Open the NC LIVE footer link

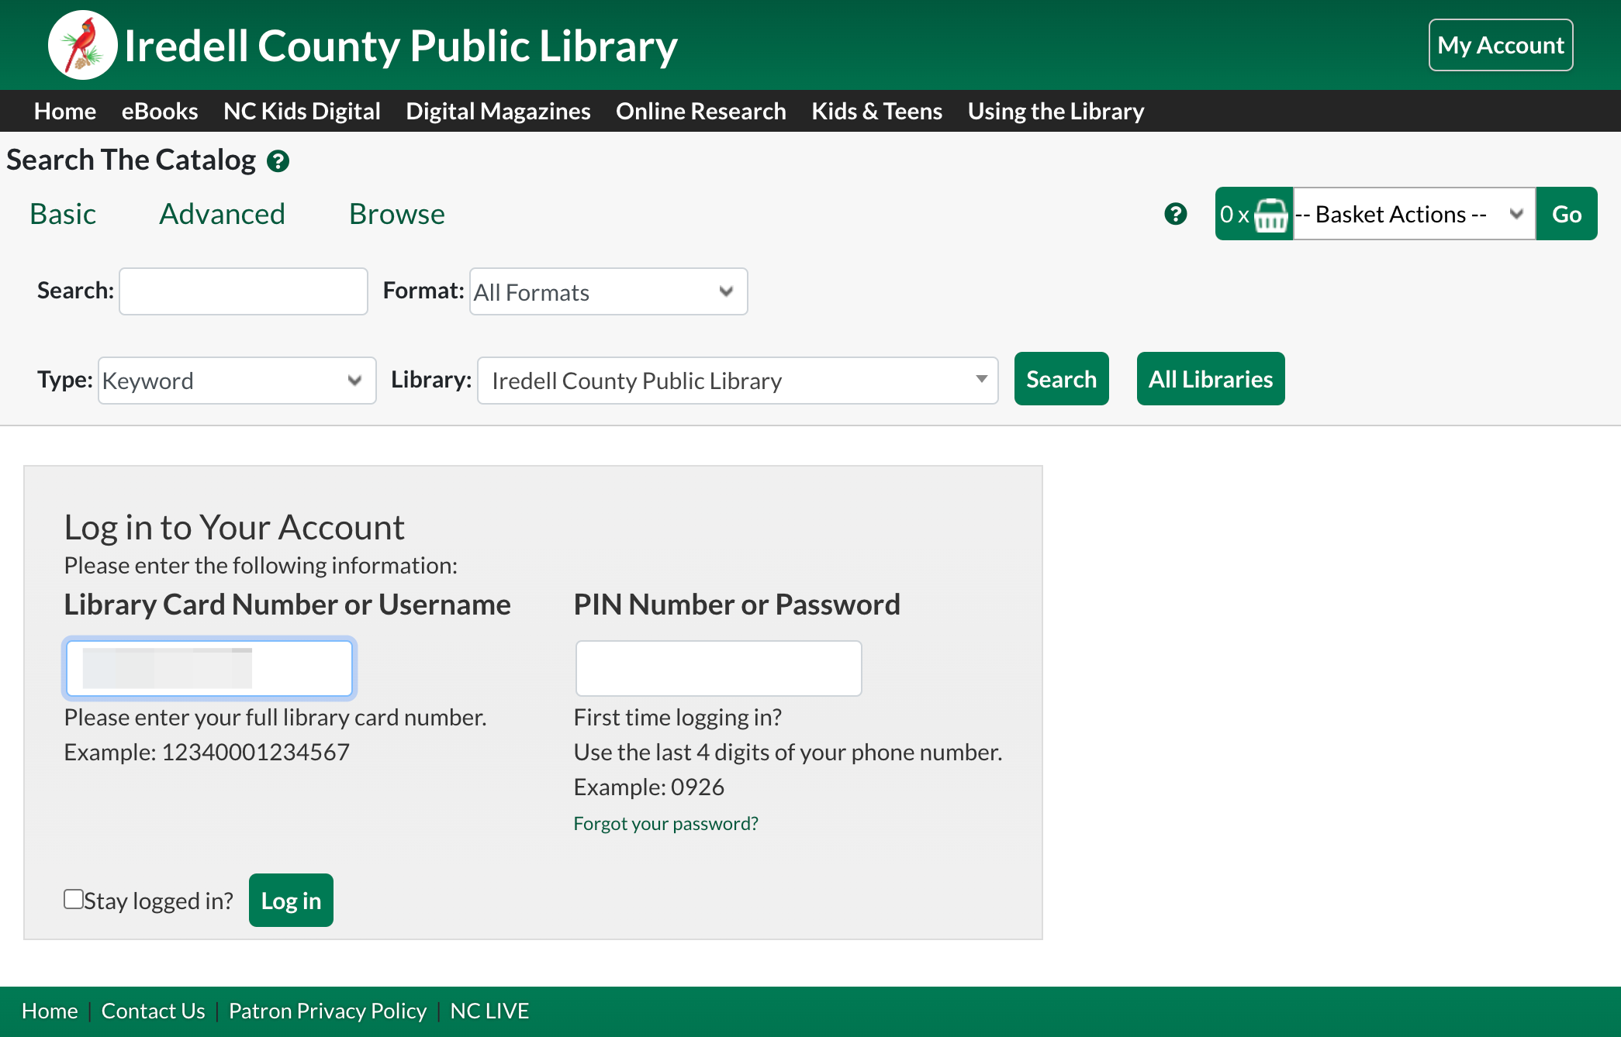pyautogui.click(x=489, y=1011)
